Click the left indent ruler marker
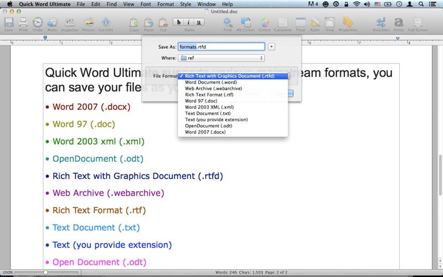This screenshot has width=443, height=277. [x=45, y=38]
